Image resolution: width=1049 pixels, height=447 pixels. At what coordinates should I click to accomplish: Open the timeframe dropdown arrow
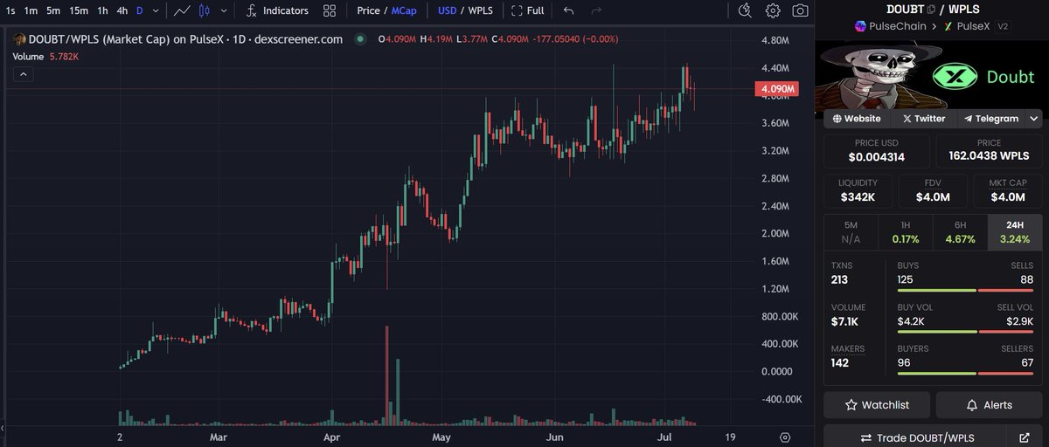click(156, 10)
